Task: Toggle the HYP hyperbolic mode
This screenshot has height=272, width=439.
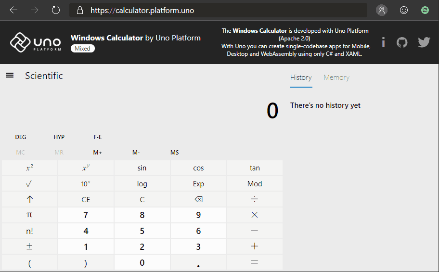Action: pos(59,137)
